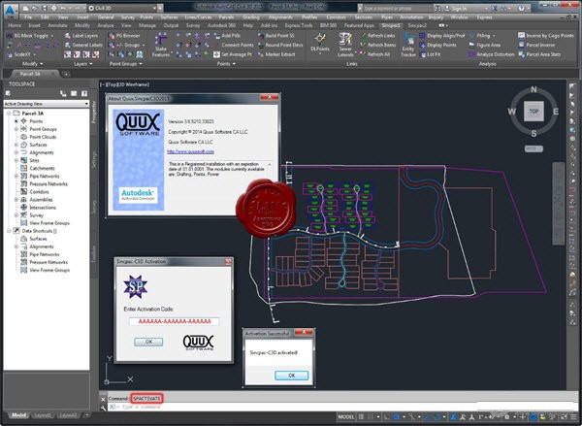This screenshot has width=582, height=426.
Task: Click Refresh All in Links panel
Action: [x=375, y=54]
